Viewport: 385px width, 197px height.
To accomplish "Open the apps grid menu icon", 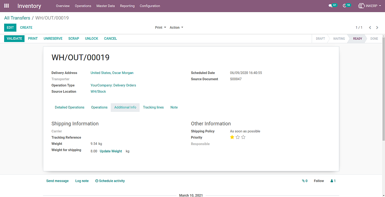I will click(x=6, y=6).
